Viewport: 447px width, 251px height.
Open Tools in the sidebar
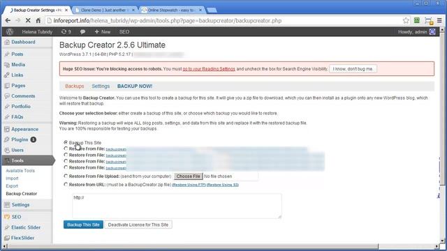tap(17, 160)
